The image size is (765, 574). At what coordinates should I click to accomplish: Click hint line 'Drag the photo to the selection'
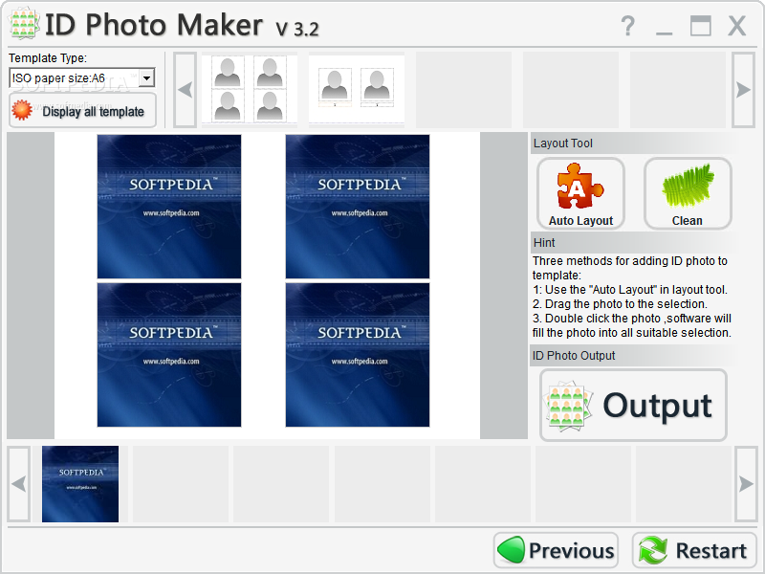pyautogui.click(x=620, y=303)
